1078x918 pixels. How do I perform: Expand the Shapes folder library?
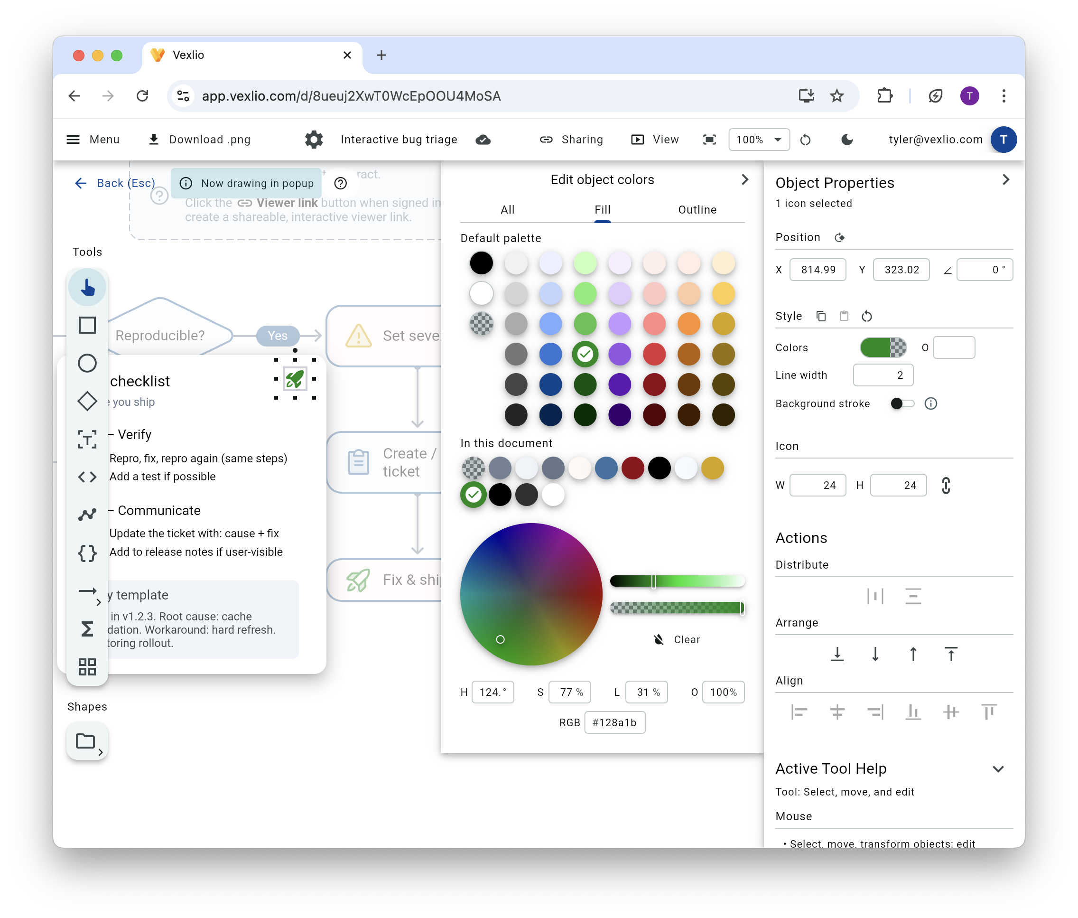(87, 741)
